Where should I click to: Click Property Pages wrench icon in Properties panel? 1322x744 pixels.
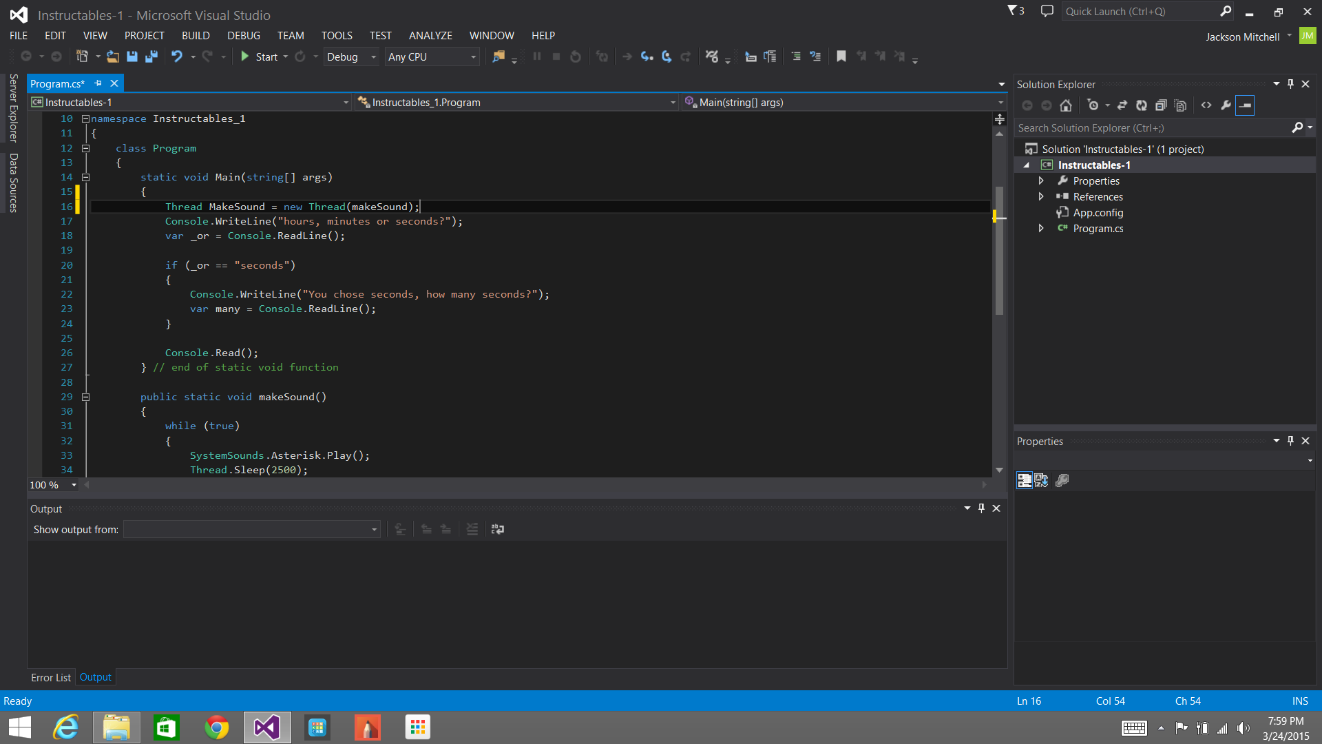point(1062,480)
